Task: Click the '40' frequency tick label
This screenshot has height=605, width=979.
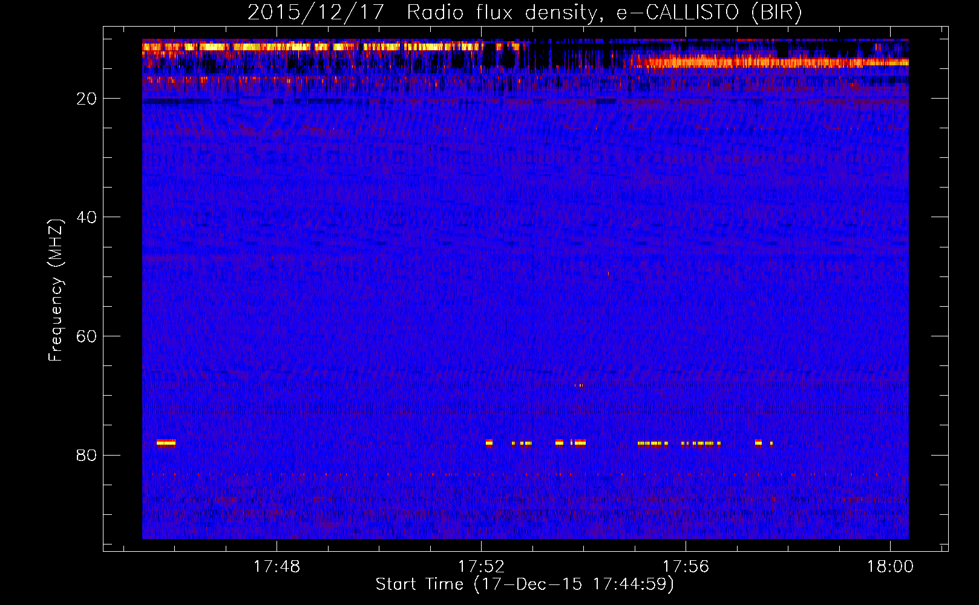Action: [87, 217]
